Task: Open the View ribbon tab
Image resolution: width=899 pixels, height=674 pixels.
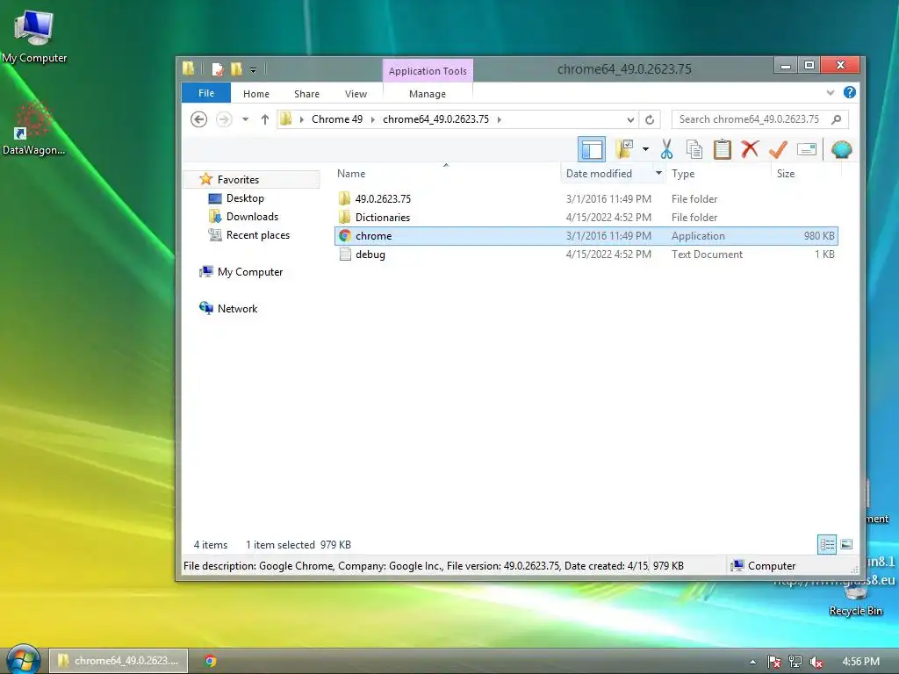Action: 356,93
